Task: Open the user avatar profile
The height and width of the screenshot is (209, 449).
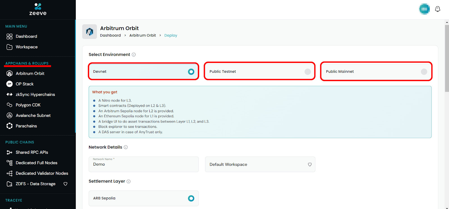Action: [424, 9]
